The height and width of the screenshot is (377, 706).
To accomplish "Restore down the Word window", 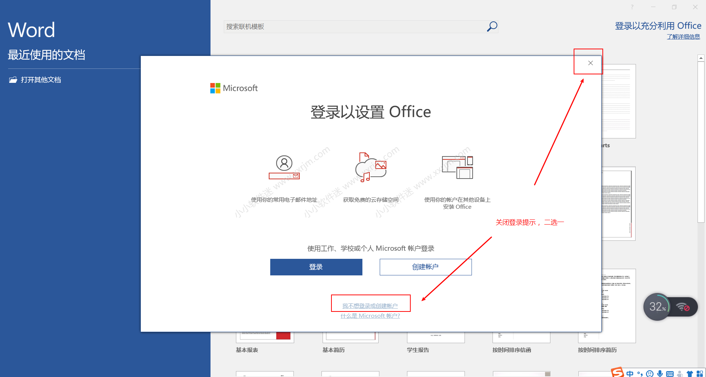I will pos(674,7).
